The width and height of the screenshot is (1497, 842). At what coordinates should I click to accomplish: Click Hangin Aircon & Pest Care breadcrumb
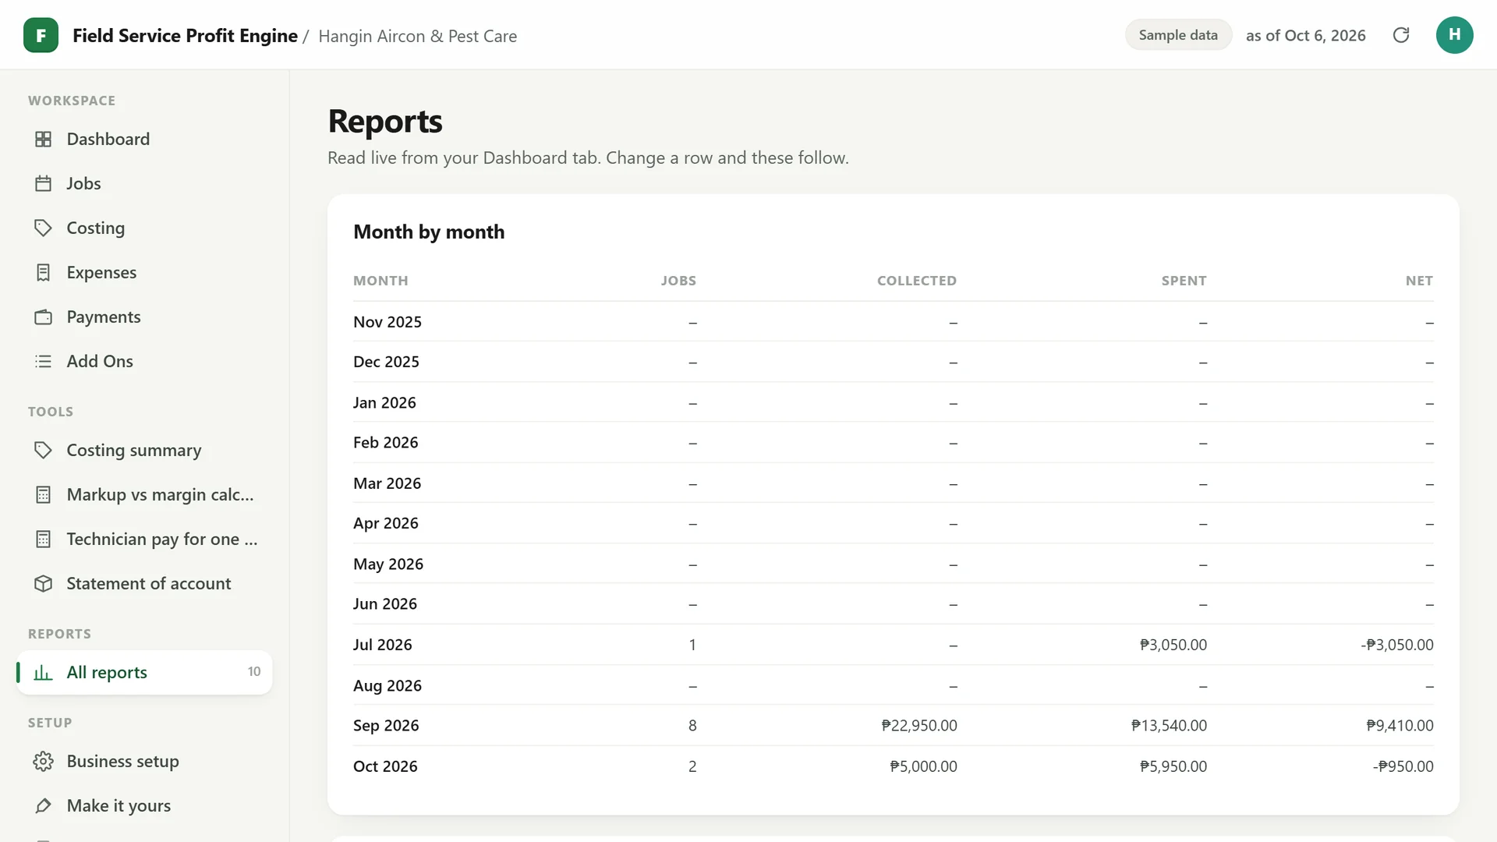tap(417, 36)
